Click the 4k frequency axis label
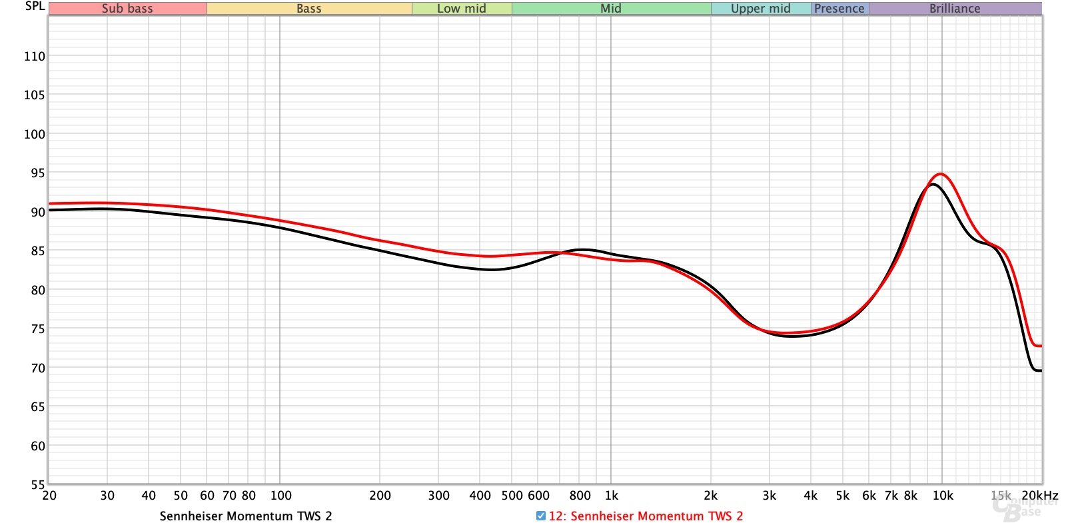This screenshot has height=529, width=1066. 811,495
